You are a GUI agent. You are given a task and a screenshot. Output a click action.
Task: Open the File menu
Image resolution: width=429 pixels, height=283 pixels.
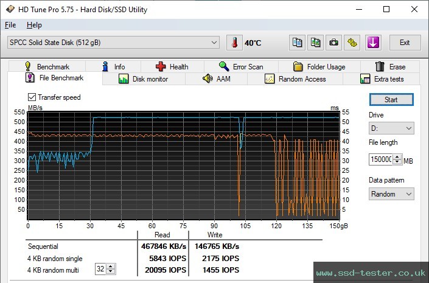point(10,25)
